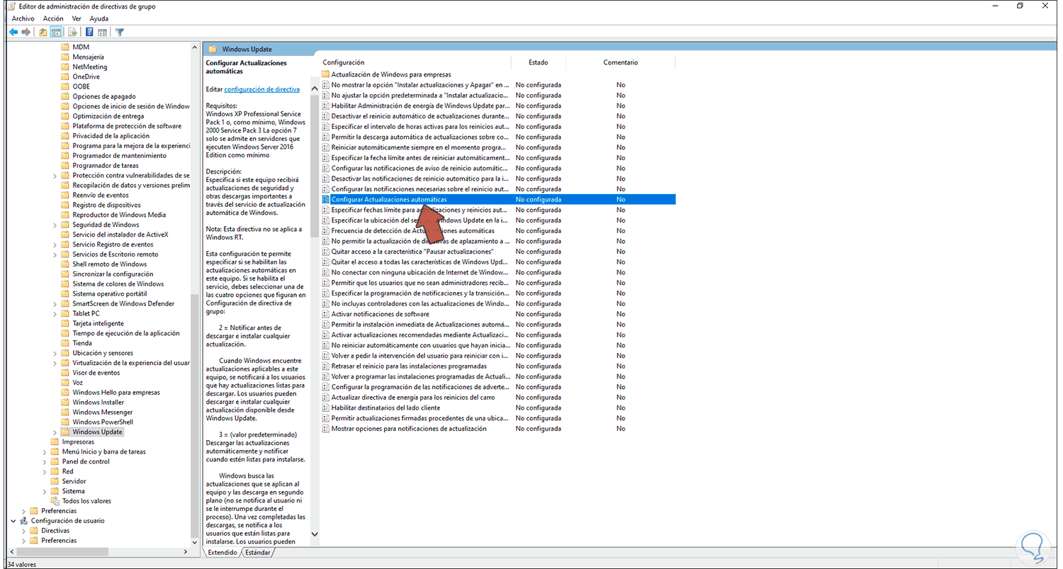Go up one level with folder-arrow icon

(43, 32)
